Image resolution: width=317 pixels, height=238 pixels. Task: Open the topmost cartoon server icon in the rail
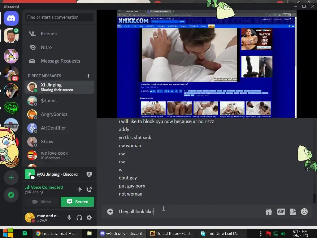pyautogui.click(x=11, y=56)
